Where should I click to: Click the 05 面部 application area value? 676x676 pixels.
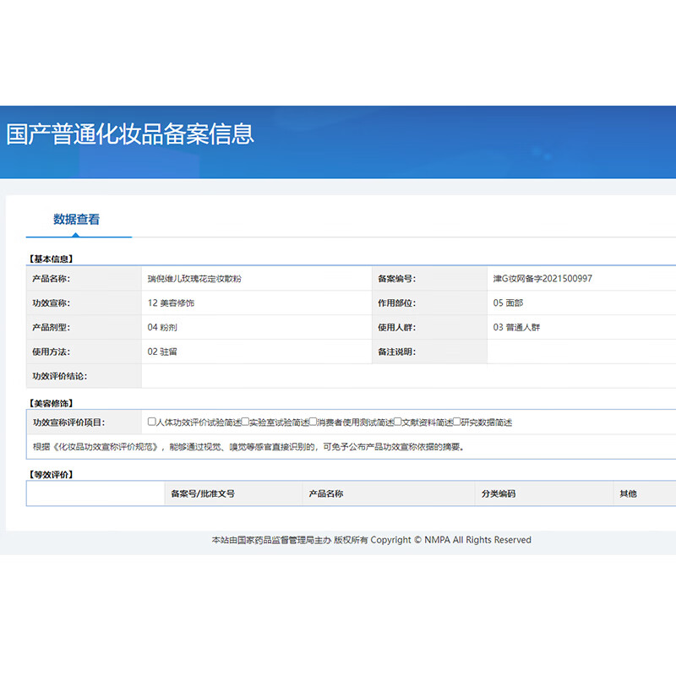[509, 303]
